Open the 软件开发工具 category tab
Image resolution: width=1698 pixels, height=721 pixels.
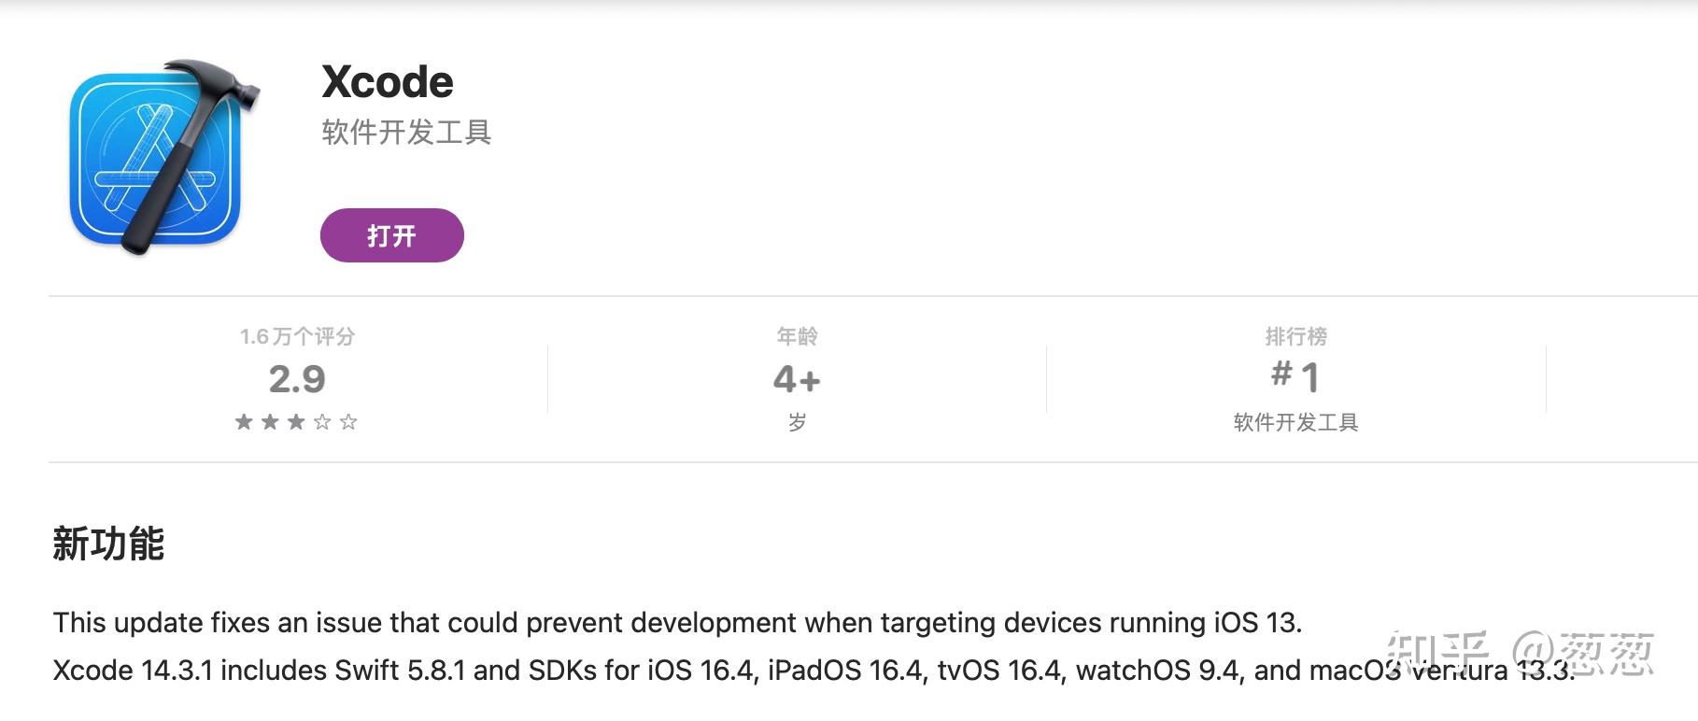point(404,133)
